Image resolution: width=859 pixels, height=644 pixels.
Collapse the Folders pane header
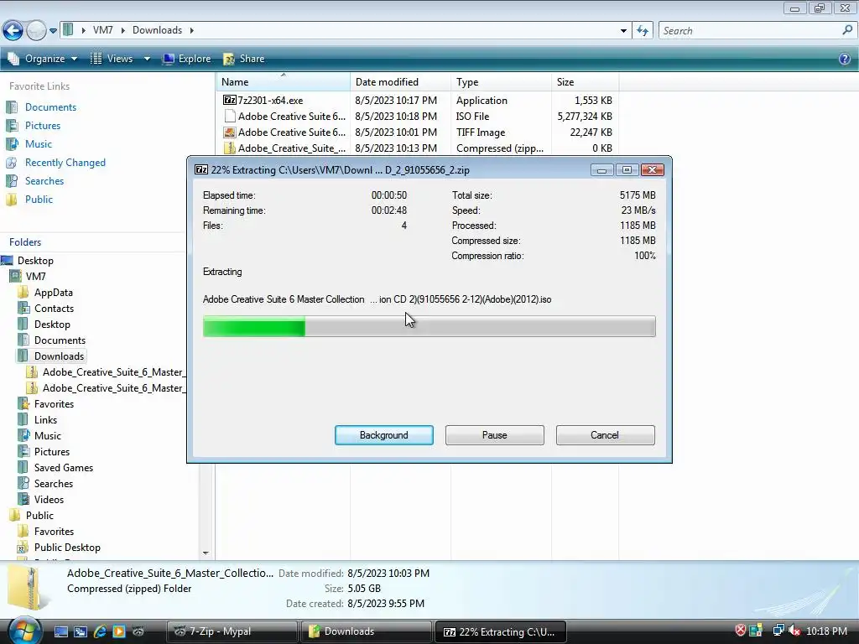[x=25, y=242]
